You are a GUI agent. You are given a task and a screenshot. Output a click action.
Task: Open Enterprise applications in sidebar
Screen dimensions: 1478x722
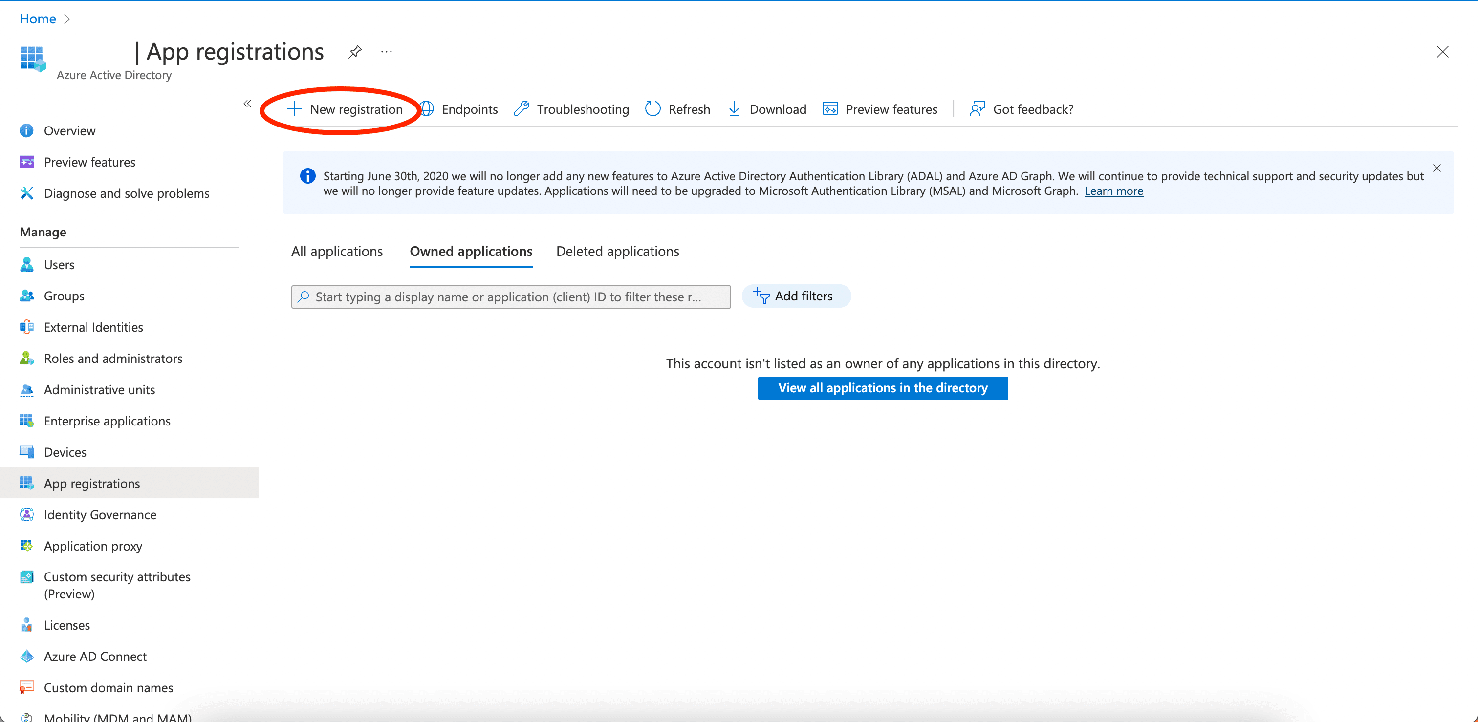tap(107, 421)
